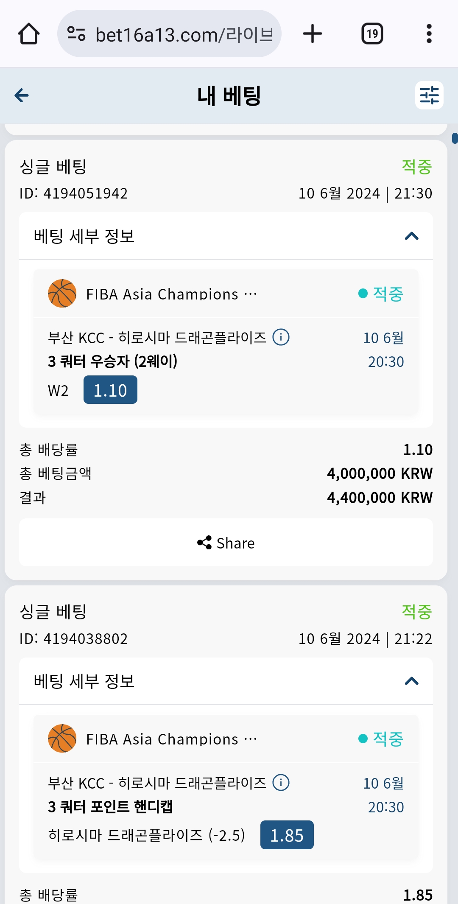
Task: Tap info icon beside second 부산 KCC match
Action: 281,783
